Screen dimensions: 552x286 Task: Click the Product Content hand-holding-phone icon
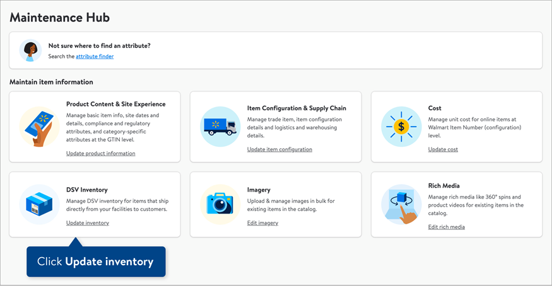coord(40,127)
